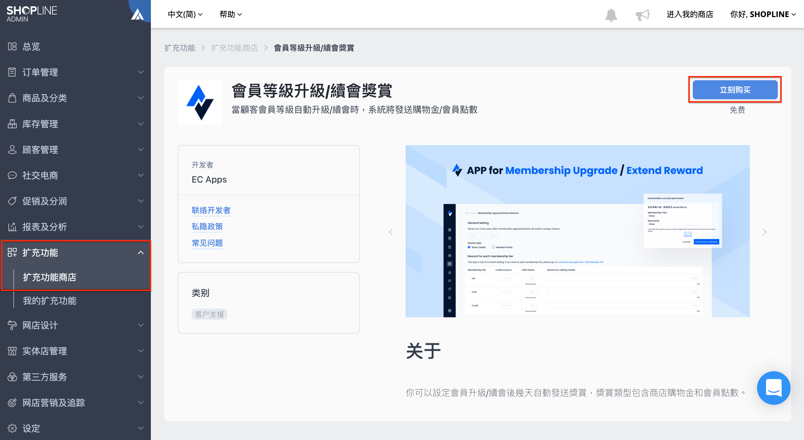Click the white triangle logo badge
The width and height of the screenshot is (804, 440).
tap(137, 14)
